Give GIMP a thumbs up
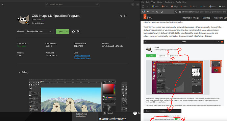The image size is (227, 121). pyautogui.click(x=74, y=31)
